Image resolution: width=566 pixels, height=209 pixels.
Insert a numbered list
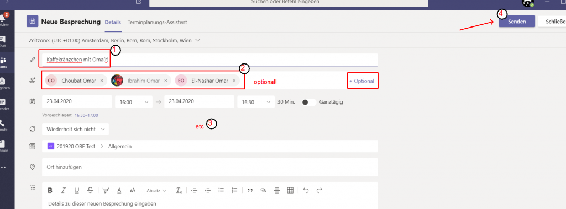click(234, 190)
